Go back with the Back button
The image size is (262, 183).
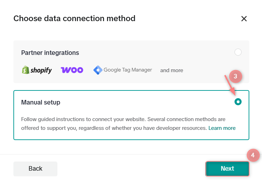tap(35, 169)
